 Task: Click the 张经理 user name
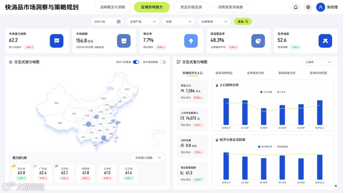(332, 7)
